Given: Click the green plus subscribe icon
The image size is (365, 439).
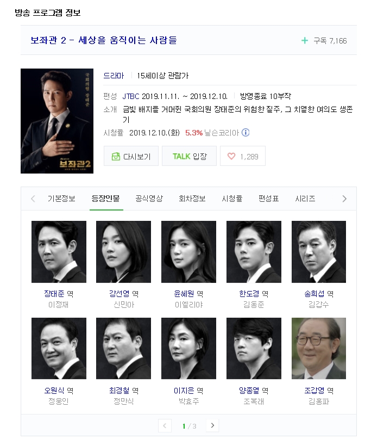Looking at the screenshot, I should pyautogui.click(x=305, y=41).
